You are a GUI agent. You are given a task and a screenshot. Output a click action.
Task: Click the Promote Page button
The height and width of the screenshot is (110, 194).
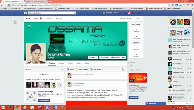[44, 100]
